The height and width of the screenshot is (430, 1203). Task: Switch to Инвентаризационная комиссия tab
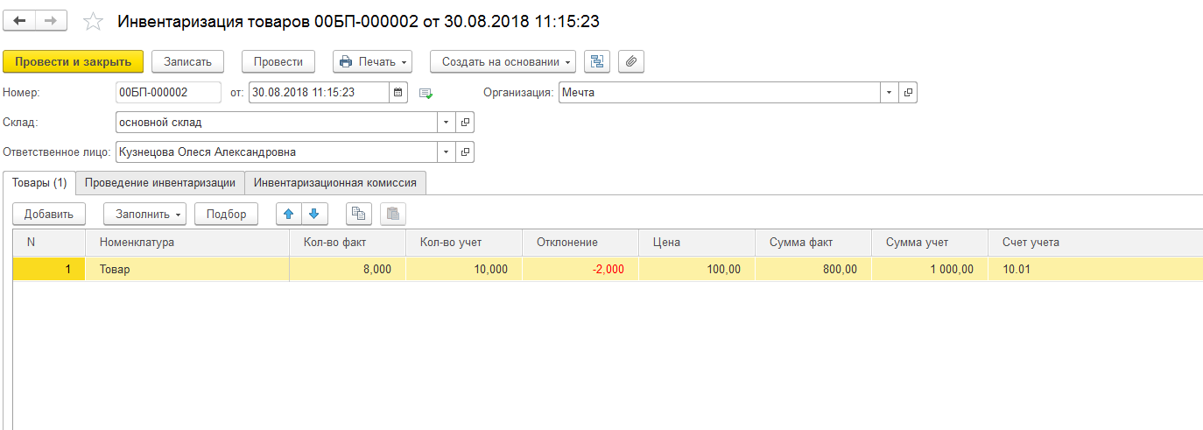(x=335, y=183)
